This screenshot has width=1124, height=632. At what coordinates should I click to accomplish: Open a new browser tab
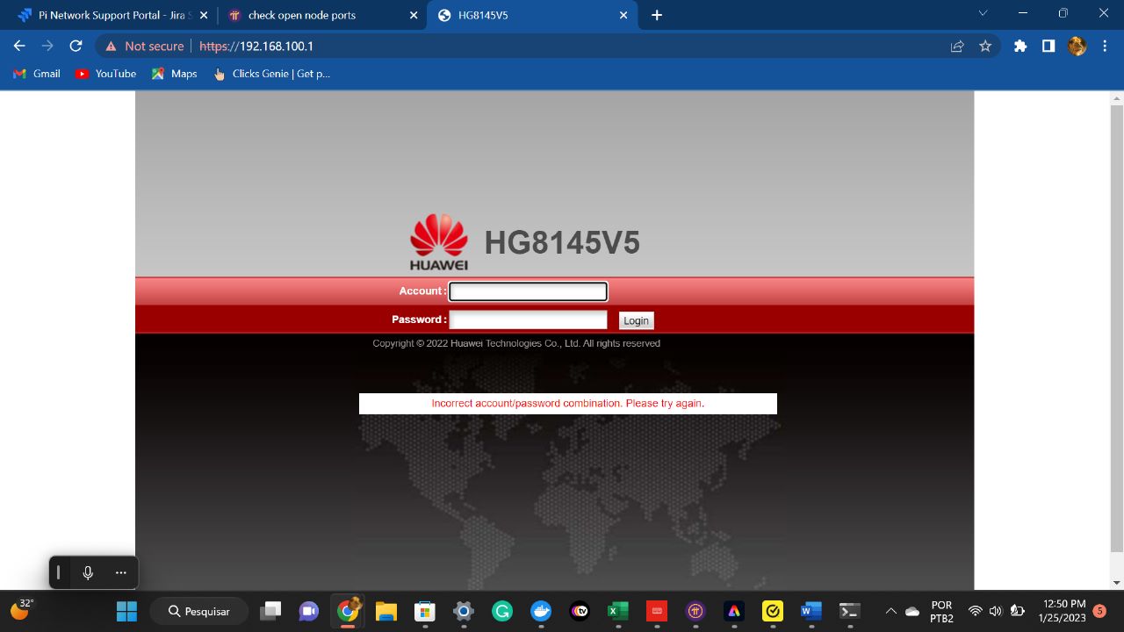click(657, 15)
